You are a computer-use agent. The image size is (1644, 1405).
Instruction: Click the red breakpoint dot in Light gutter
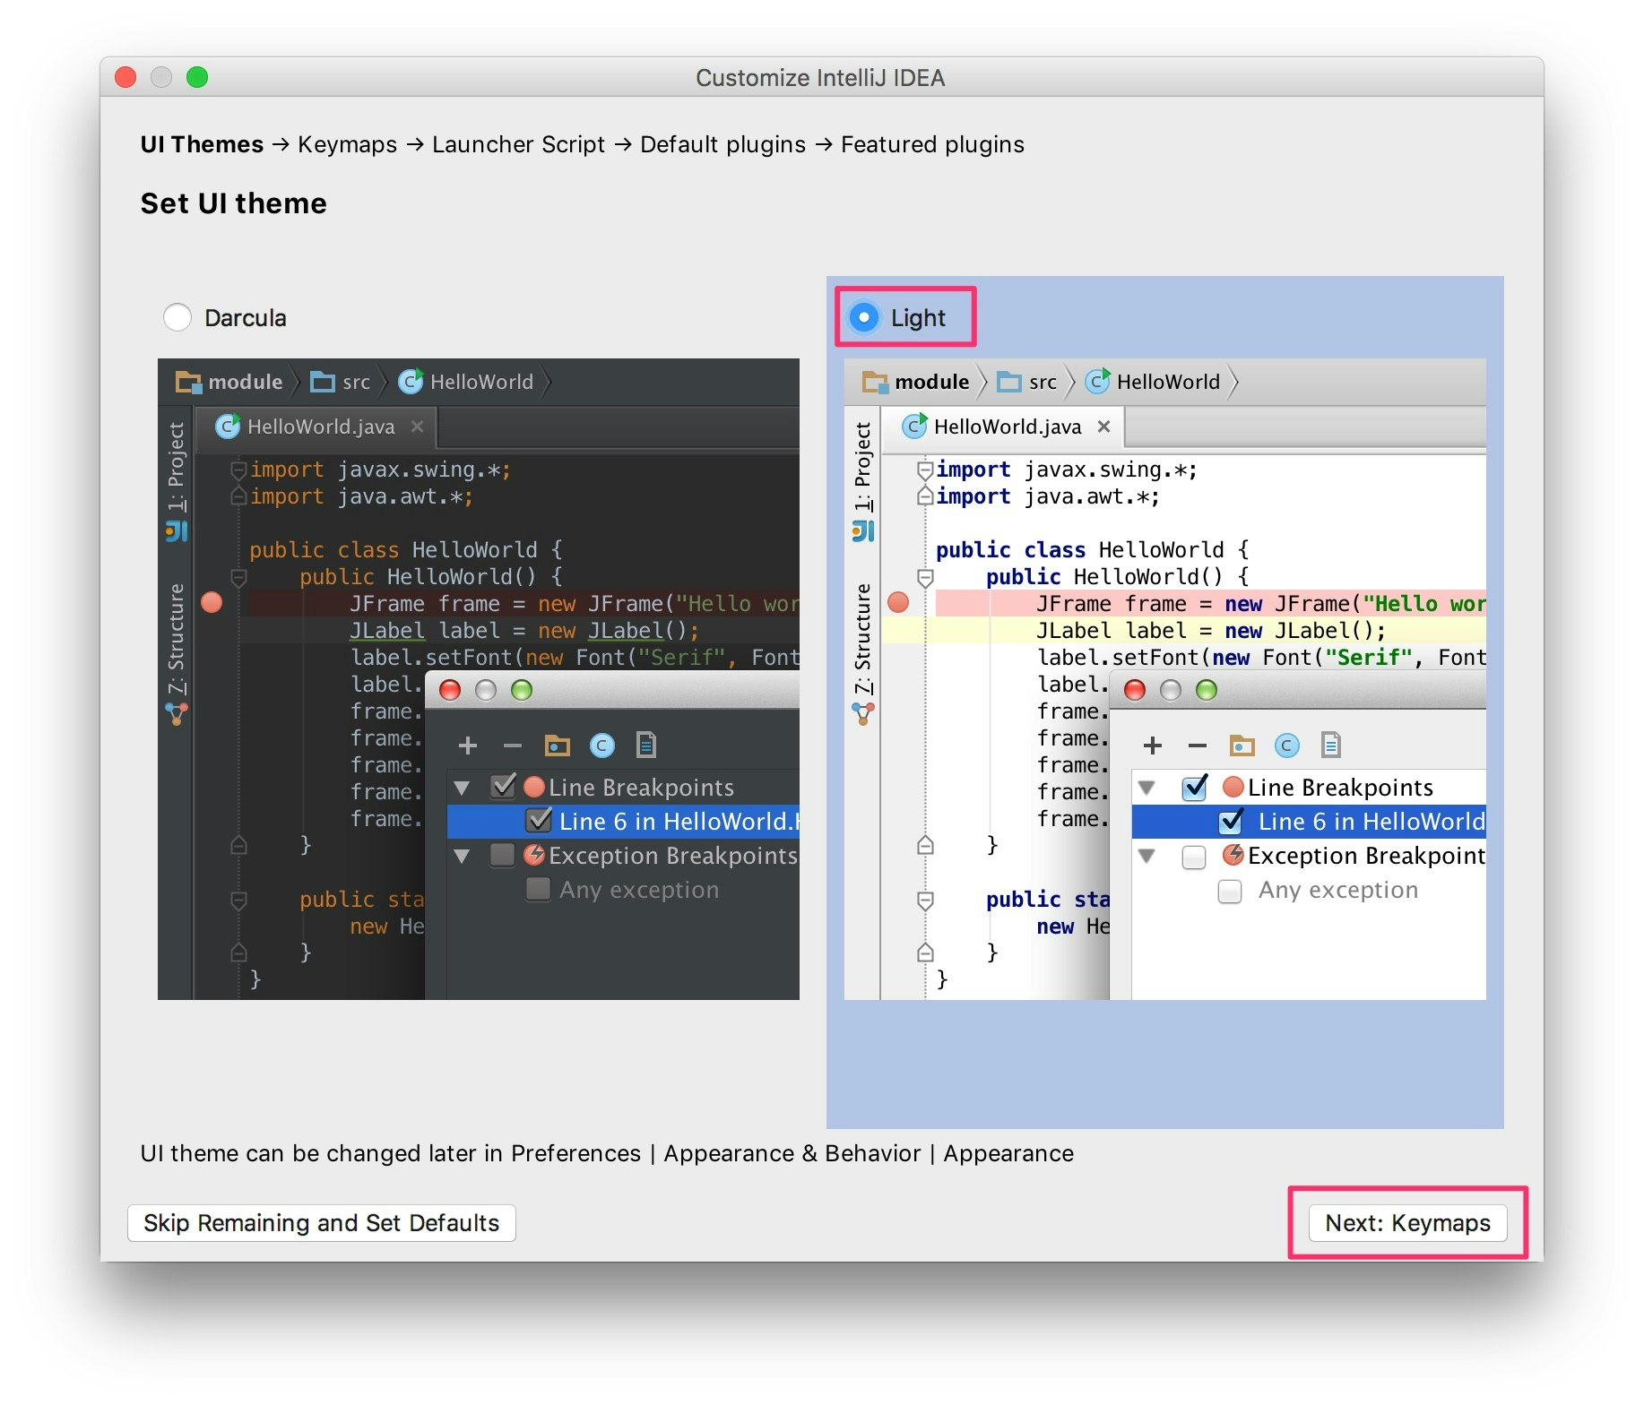click(x=898, y=602)
